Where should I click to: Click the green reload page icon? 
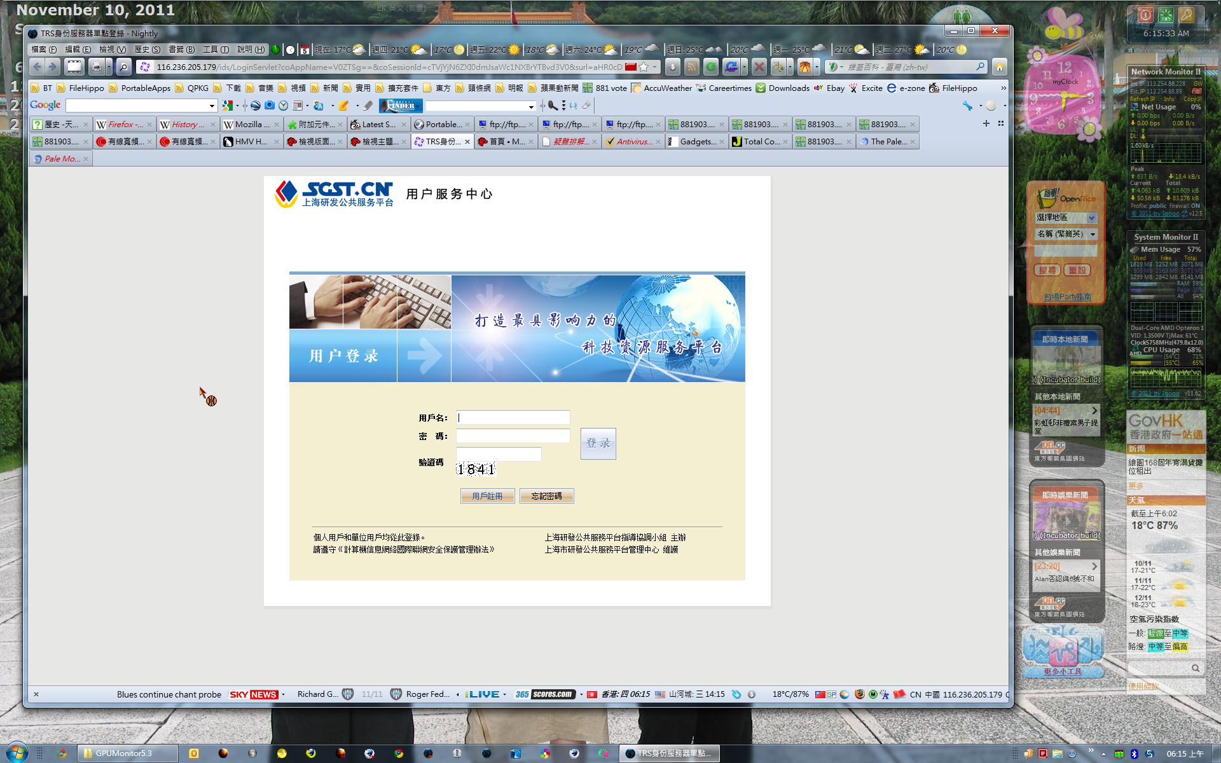coord(711,67)
